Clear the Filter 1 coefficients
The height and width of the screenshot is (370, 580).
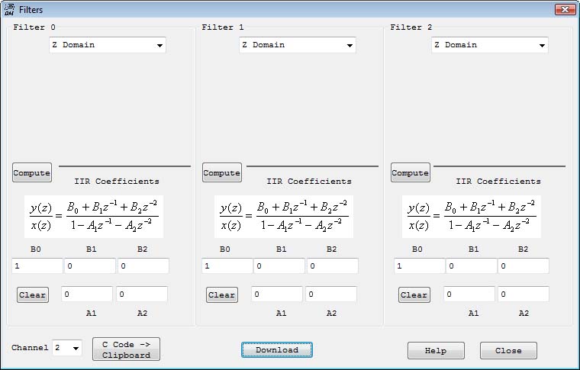(x=221, y=295)
